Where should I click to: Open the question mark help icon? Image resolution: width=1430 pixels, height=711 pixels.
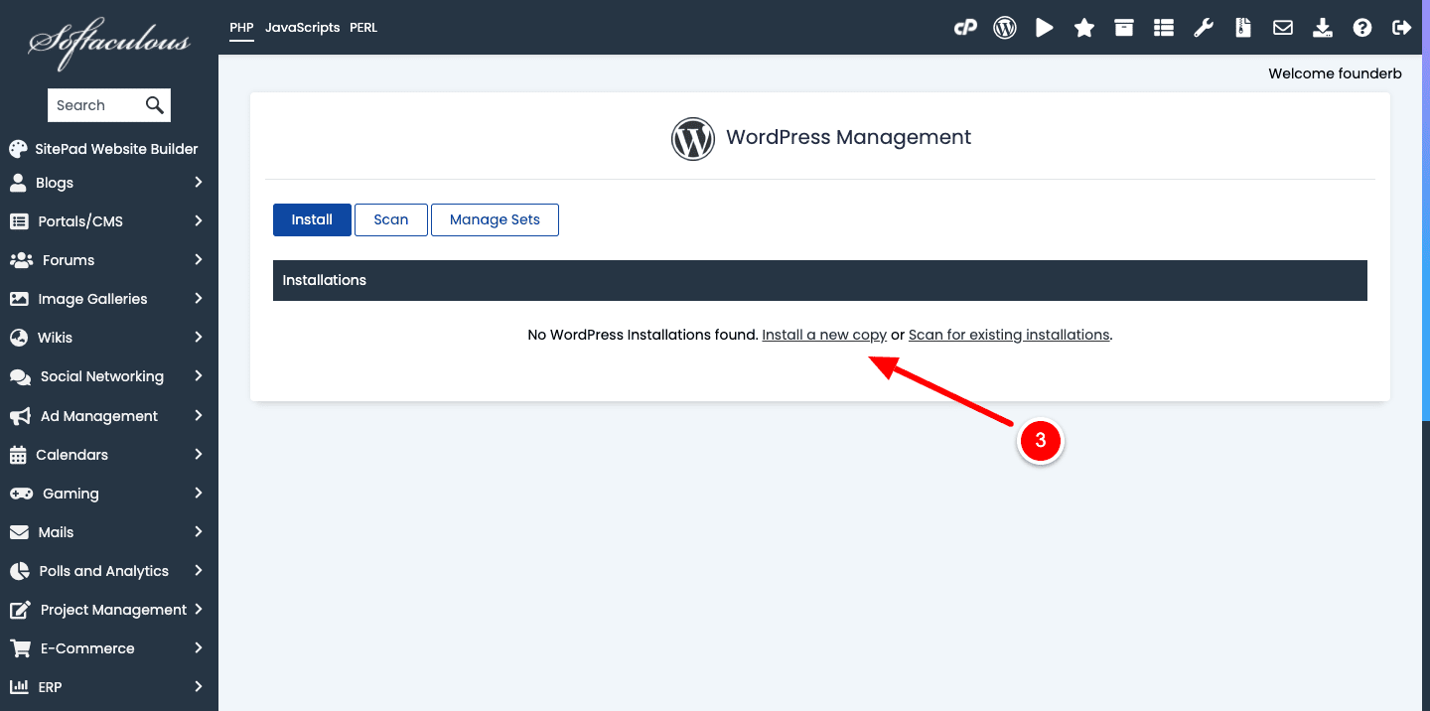(1362, 28)
